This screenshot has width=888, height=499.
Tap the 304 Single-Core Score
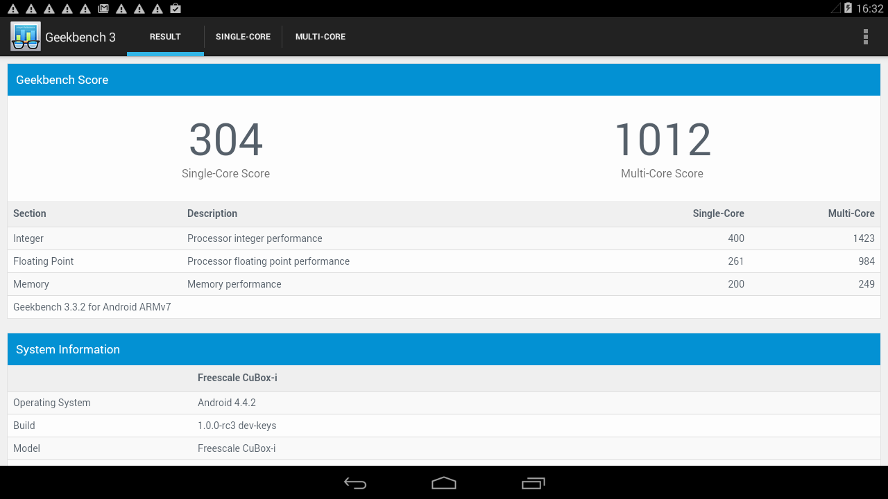(225, 141)
